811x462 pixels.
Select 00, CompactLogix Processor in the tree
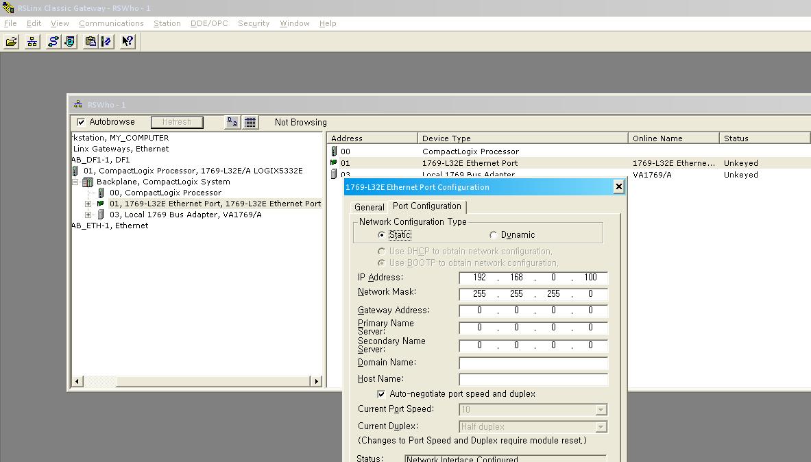pos(165,193)
